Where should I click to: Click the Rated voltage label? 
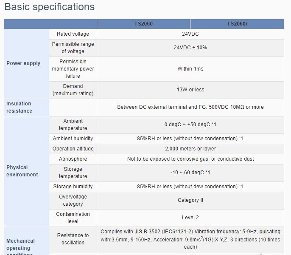(73, 34)
